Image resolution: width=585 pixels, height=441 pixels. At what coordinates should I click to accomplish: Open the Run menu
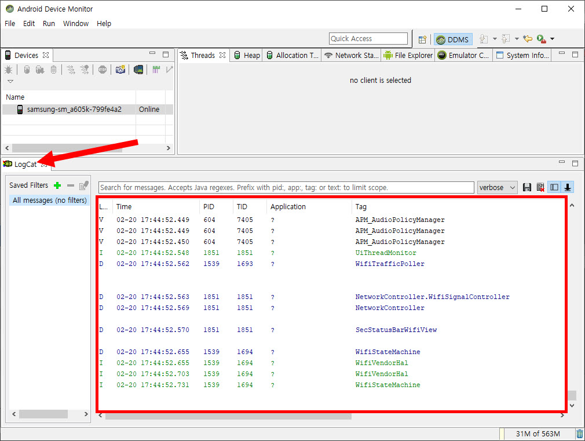point(49,24)
